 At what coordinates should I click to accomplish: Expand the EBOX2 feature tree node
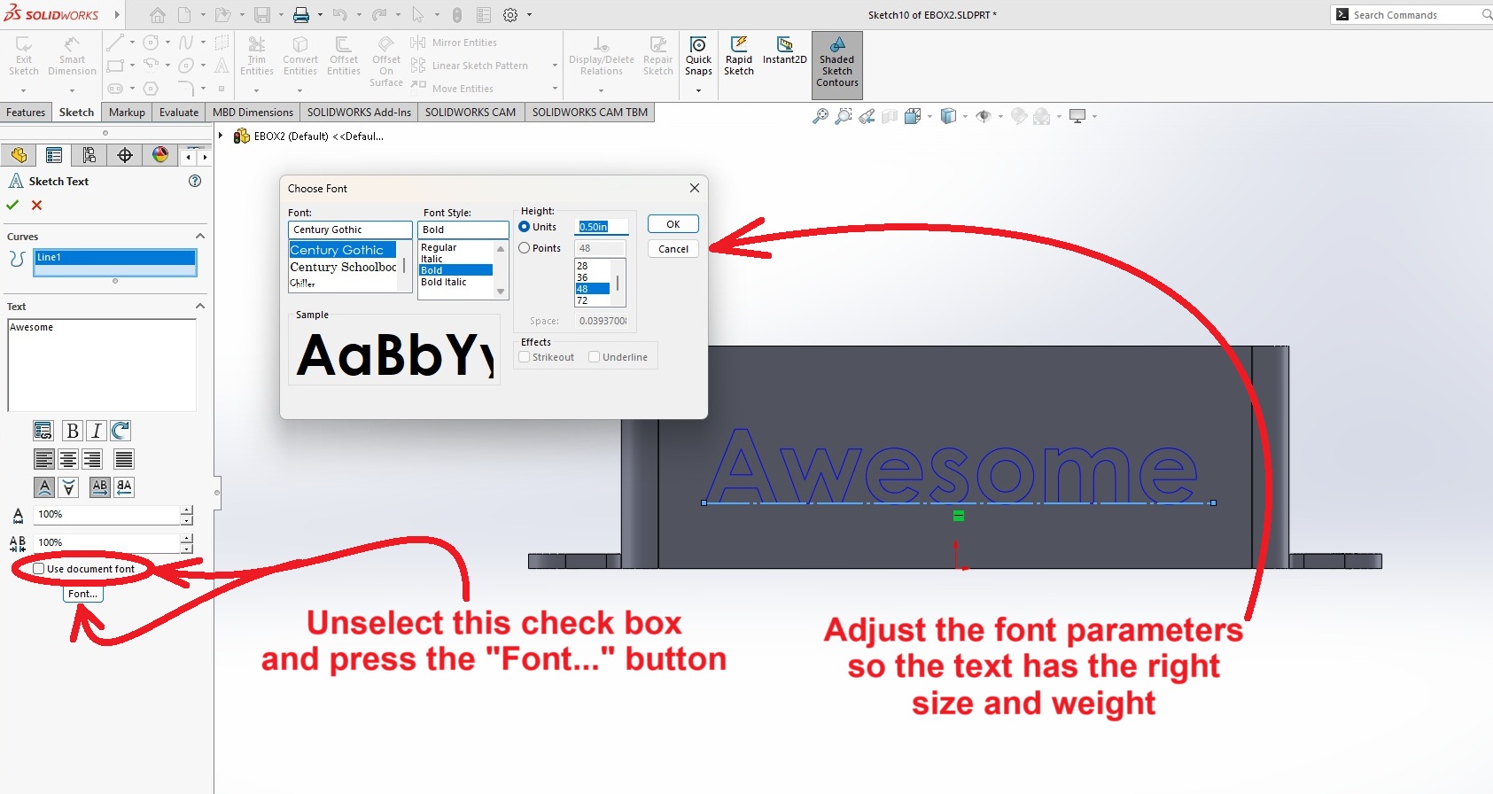222,136
